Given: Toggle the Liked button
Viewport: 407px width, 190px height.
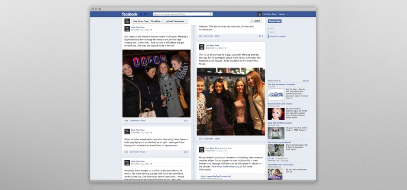Looking at the screenshot, I should pyautogui.click(x=255, y=21).
